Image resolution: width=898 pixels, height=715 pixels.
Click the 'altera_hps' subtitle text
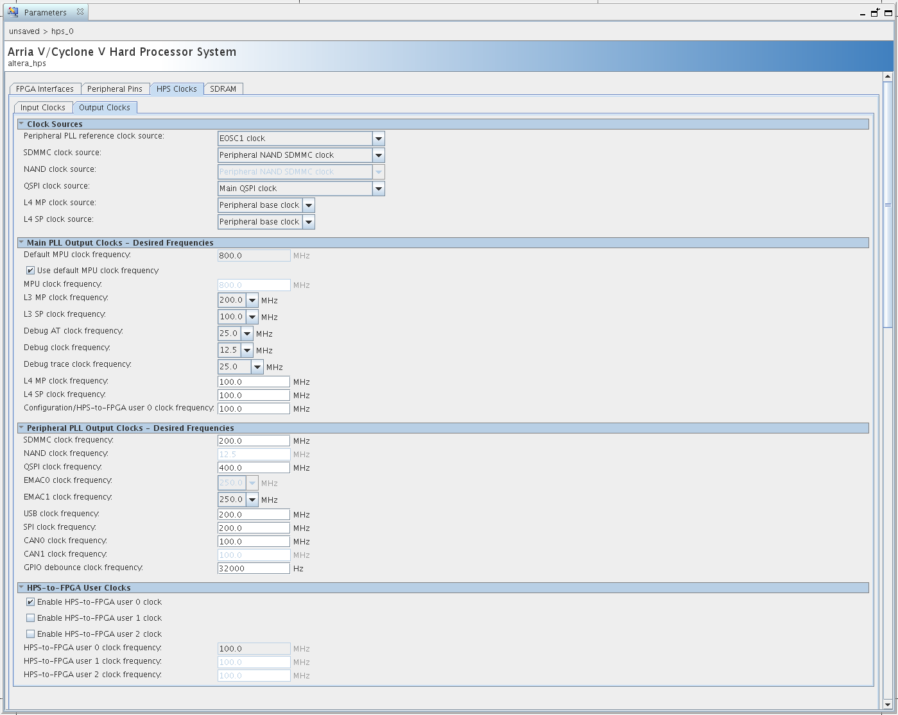point(27,63)
